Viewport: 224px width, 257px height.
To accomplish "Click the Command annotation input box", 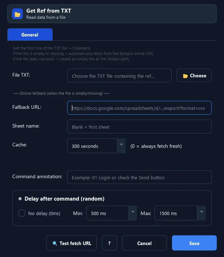I will [x=139, y=177].
